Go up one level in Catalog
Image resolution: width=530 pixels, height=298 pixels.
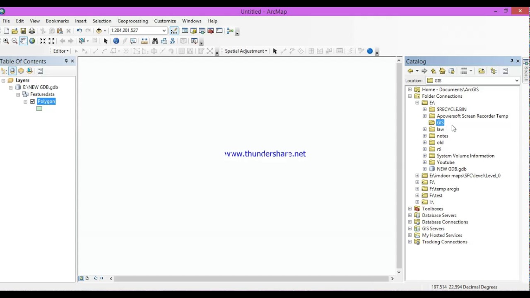(x=434, y=71)
